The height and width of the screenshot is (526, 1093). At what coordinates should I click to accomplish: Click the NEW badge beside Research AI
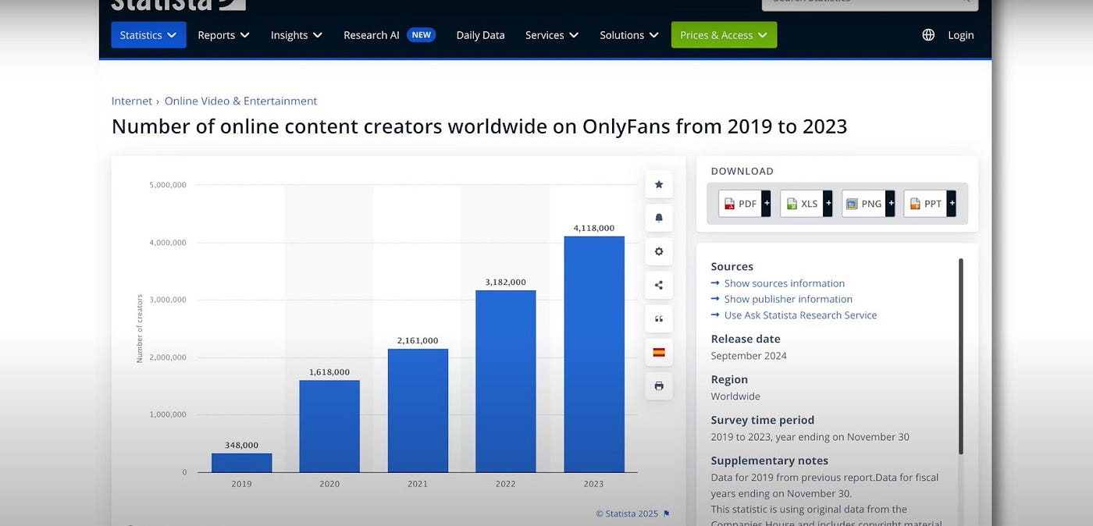[x=422, y=35]
